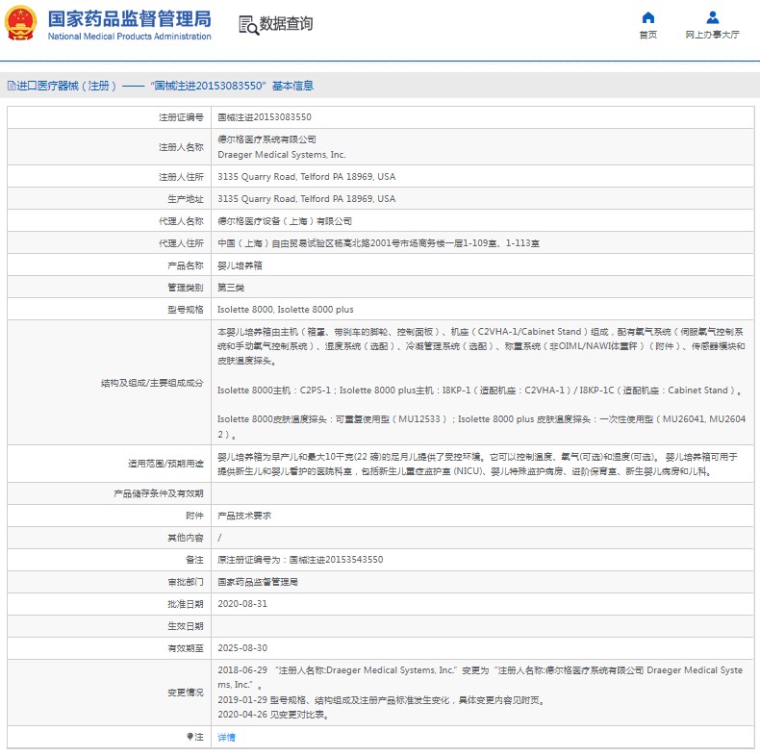Click 注册证编号 row label
This screenshot has height=756, width=760.
[x=181, y=117]
